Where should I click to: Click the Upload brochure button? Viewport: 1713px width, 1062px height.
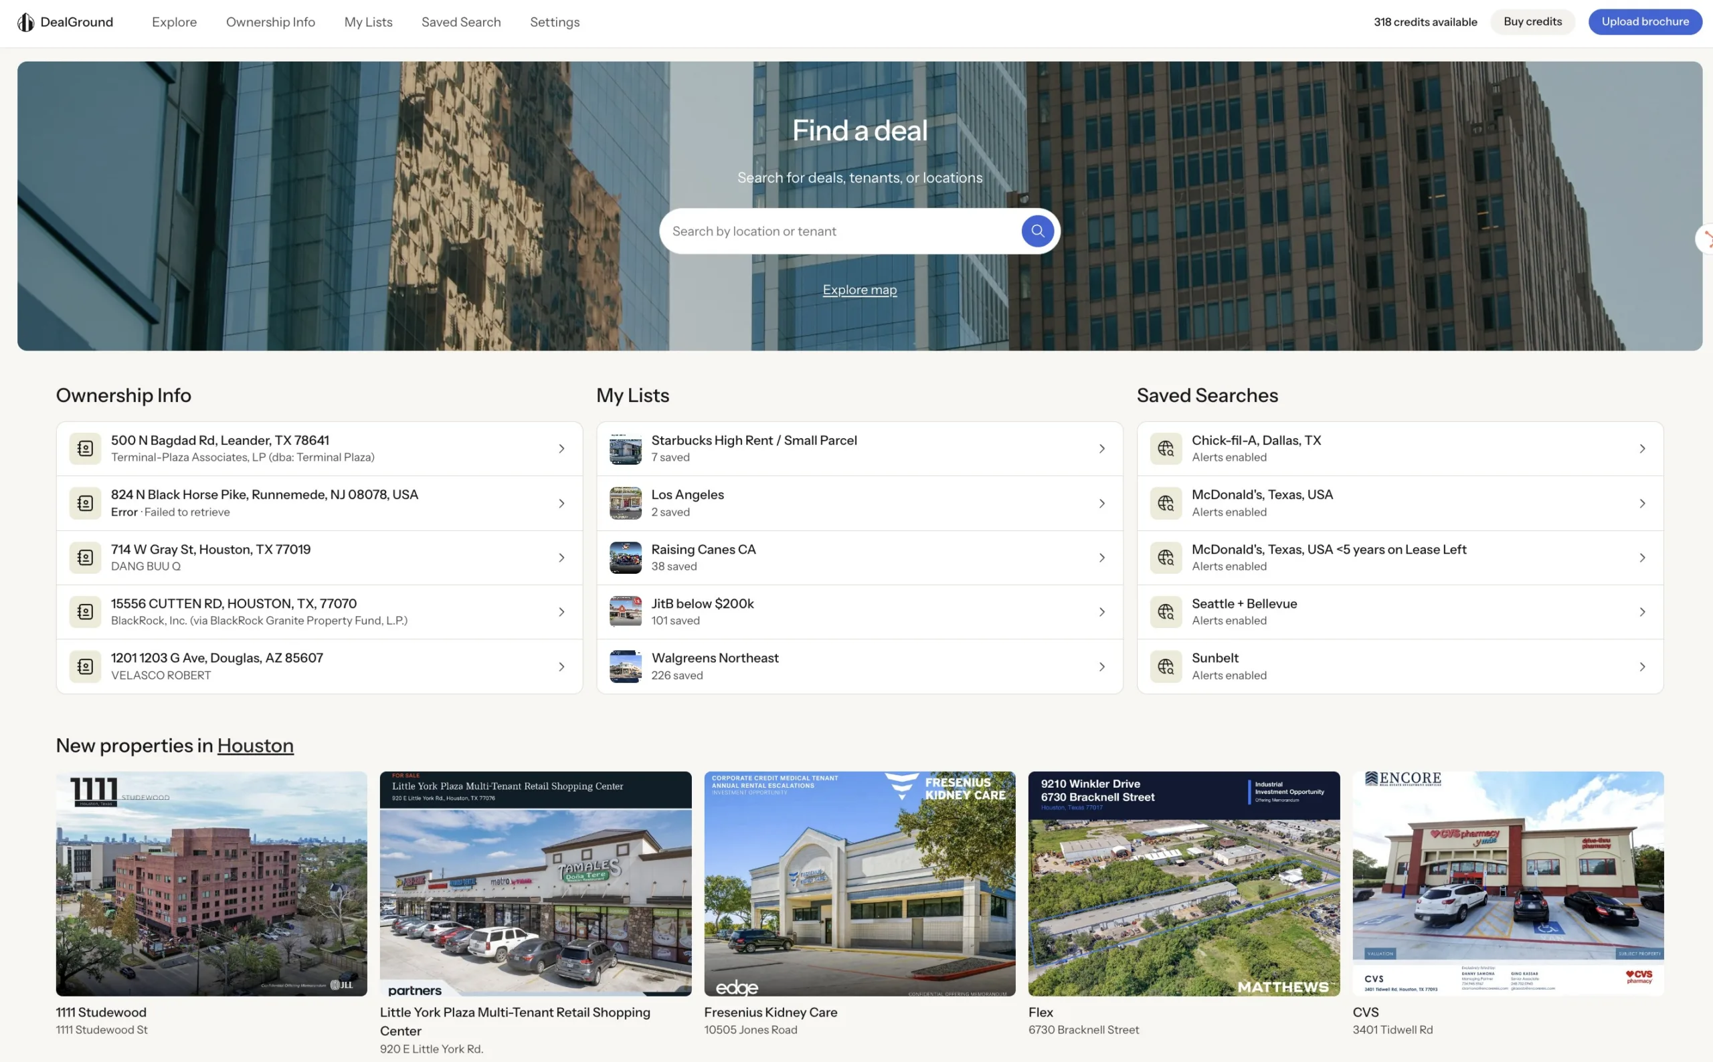pos(1645,21)
